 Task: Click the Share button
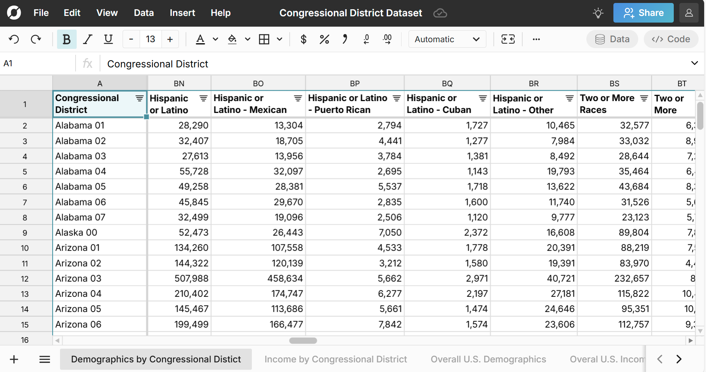coord(643,13)
